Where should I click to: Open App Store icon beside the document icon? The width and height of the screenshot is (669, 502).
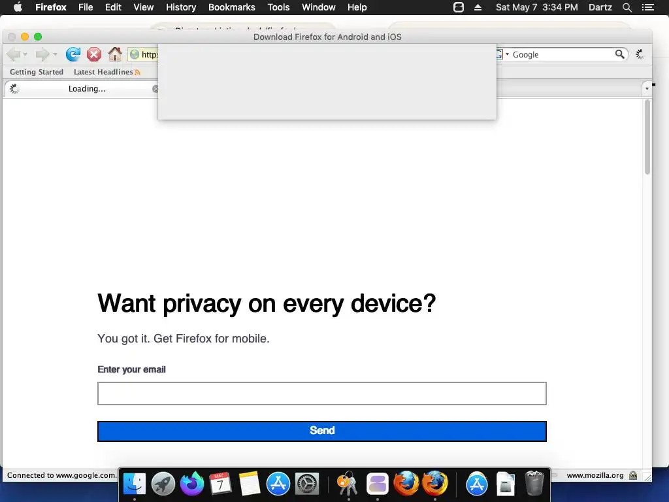(476, 484)
